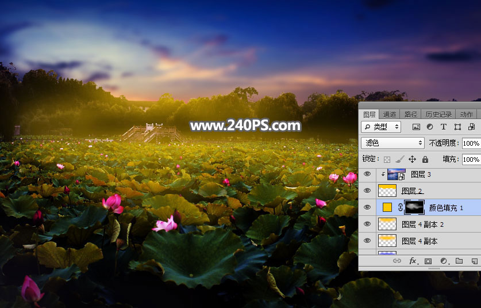The width and height of the screenshot is (481, 308).
Task: Enable lock transparent pixels
Action: (387, 159)
